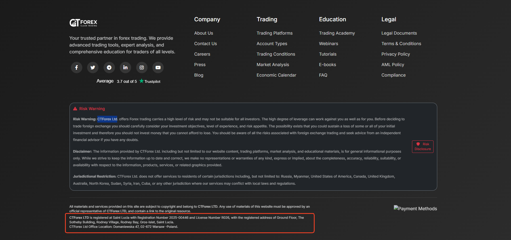
Task: View the Terms & Conditions page
Action: point(401,44)
